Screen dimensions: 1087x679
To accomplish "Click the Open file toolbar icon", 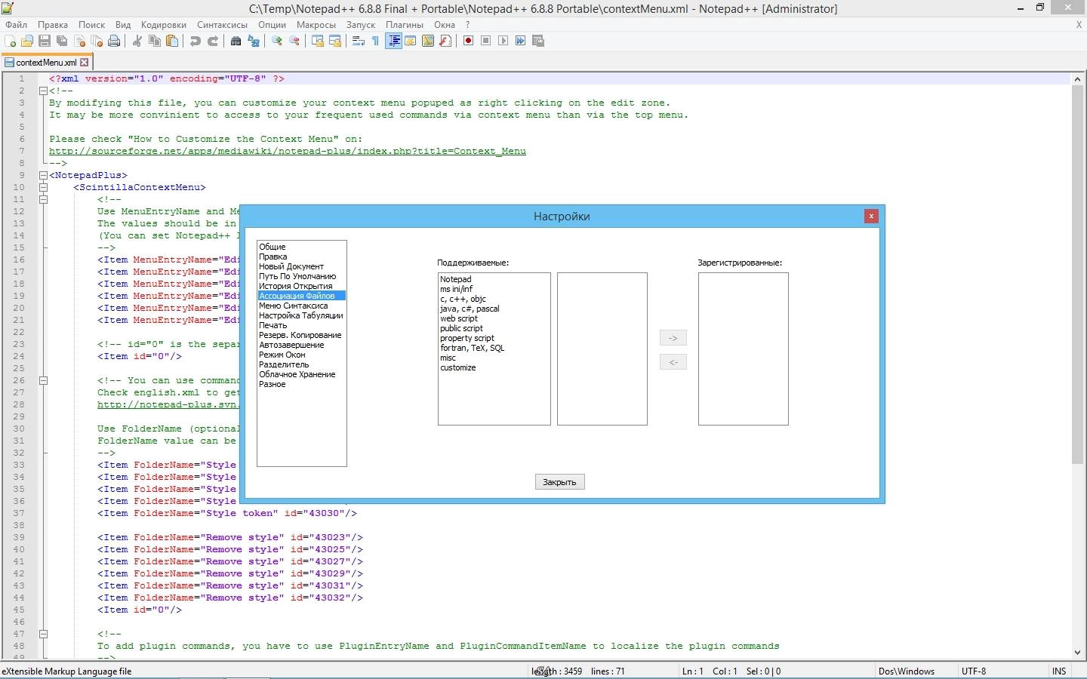I will 27,41.
